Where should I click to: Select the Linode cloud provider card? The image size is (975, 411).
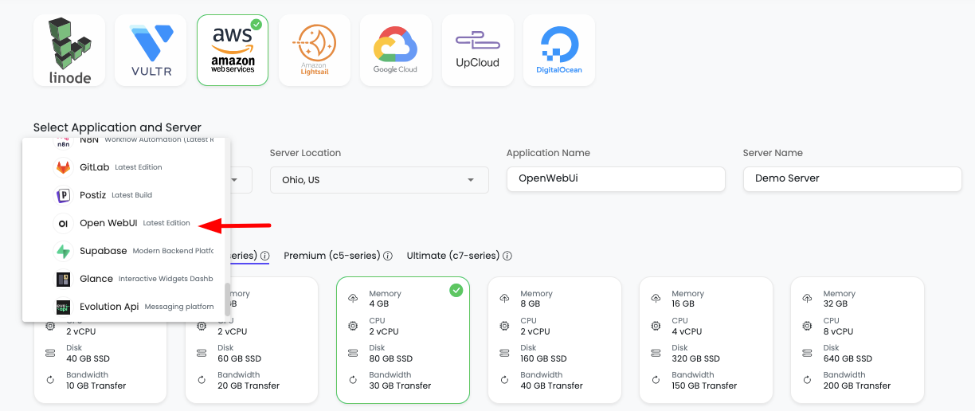pos(69,49)
